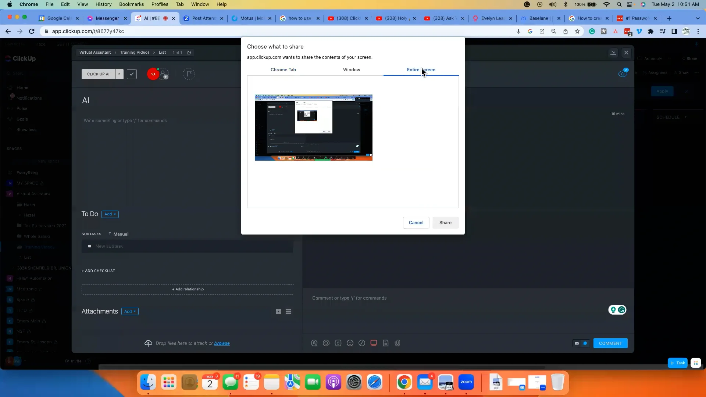Viewport: 706px width, 397px height.
Task: Open Finder from the Dock
Action: click(148, 383)
